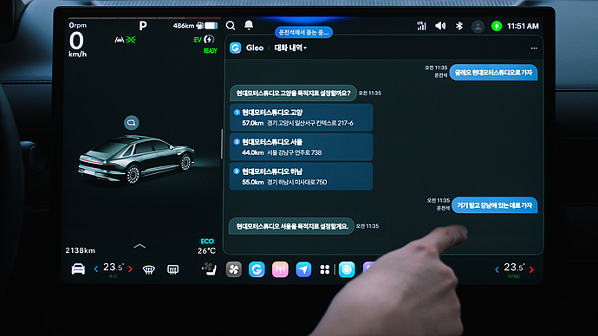Open the search magnifier icon
This screenshot has width=598, height=336.
click(x=231, y=25)
